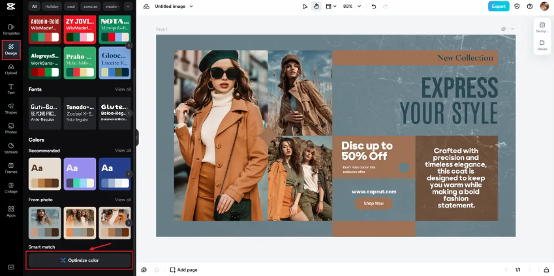Click the delete page trash icon
Viewport: 554px width, 276px height.
click(157, 269)
